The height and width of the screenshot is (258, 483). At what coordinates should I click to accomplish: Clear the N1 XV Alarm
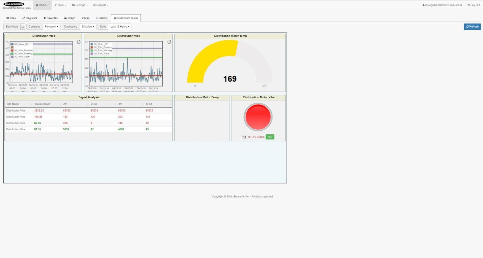[270, 137]
